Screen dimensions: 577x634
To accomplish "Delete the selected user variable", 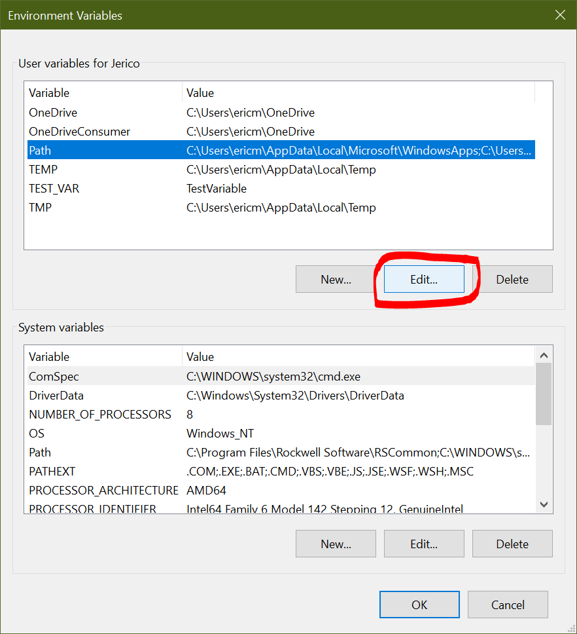I will 512,280.
